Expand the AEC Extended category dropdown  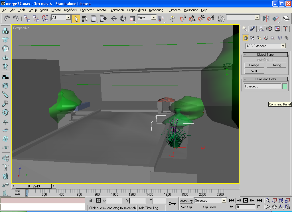tap(283, 46)
